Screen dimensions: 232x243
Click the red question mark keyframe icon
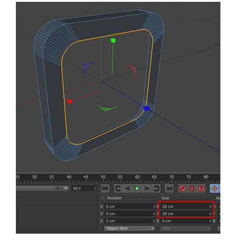click(x=201, y=188)
